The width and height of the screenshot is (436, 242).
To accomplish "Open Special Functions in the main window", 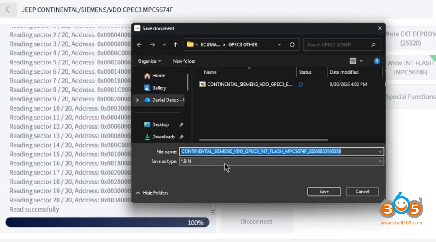I will [410, 97].
